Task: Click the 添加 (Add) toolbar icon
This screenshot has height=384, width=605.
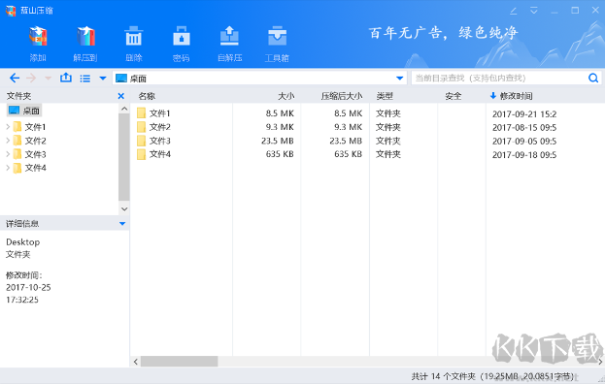Action: coord(38,37)
